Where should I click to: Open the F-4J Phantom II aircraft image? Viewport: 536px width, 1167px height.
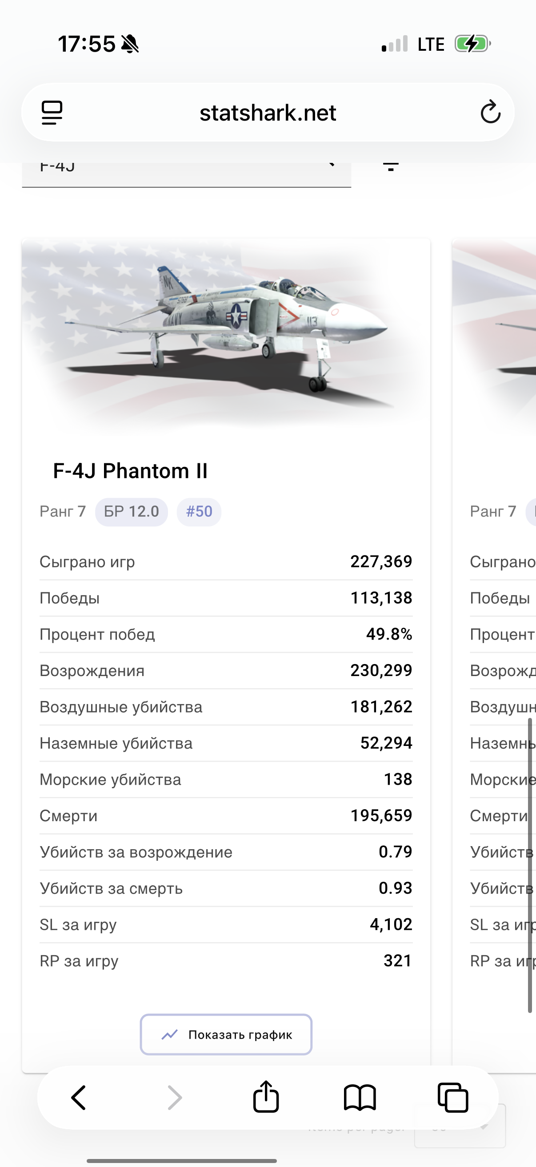226,335
